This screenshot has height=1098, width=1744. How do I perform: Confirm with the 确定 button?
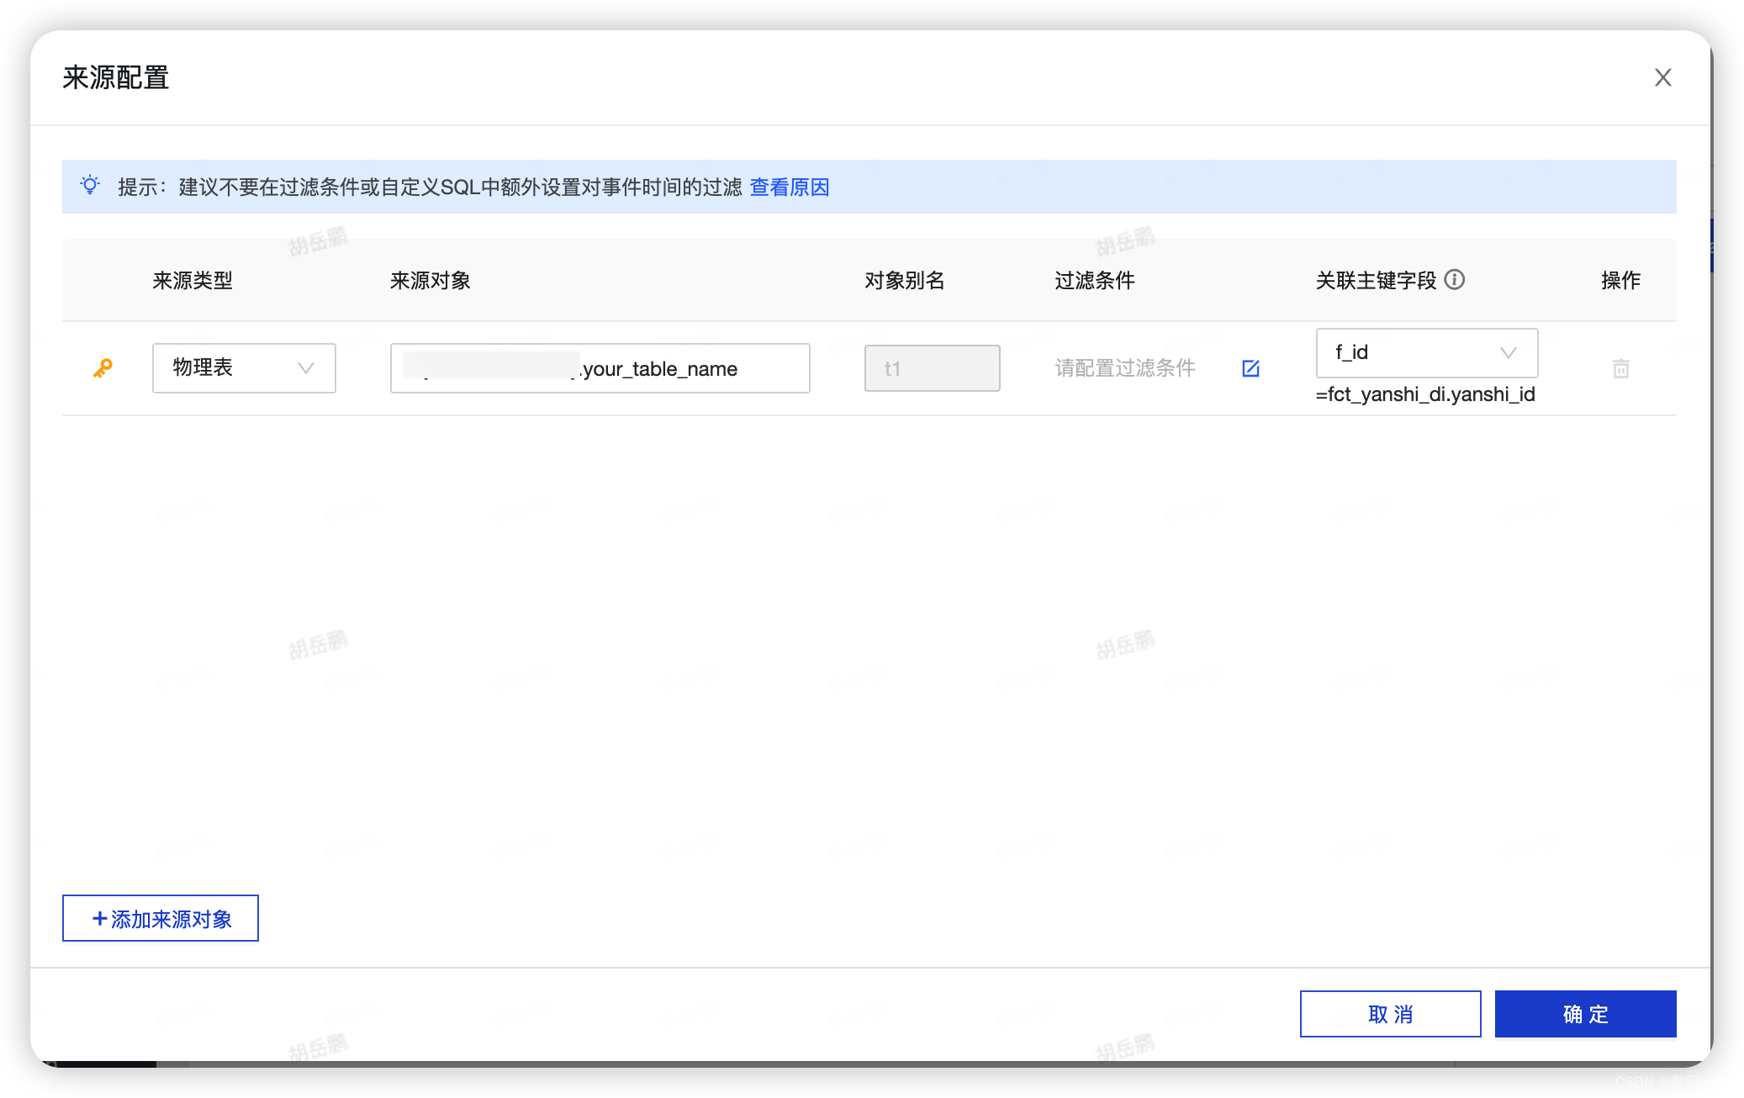coord(1584,1014)
